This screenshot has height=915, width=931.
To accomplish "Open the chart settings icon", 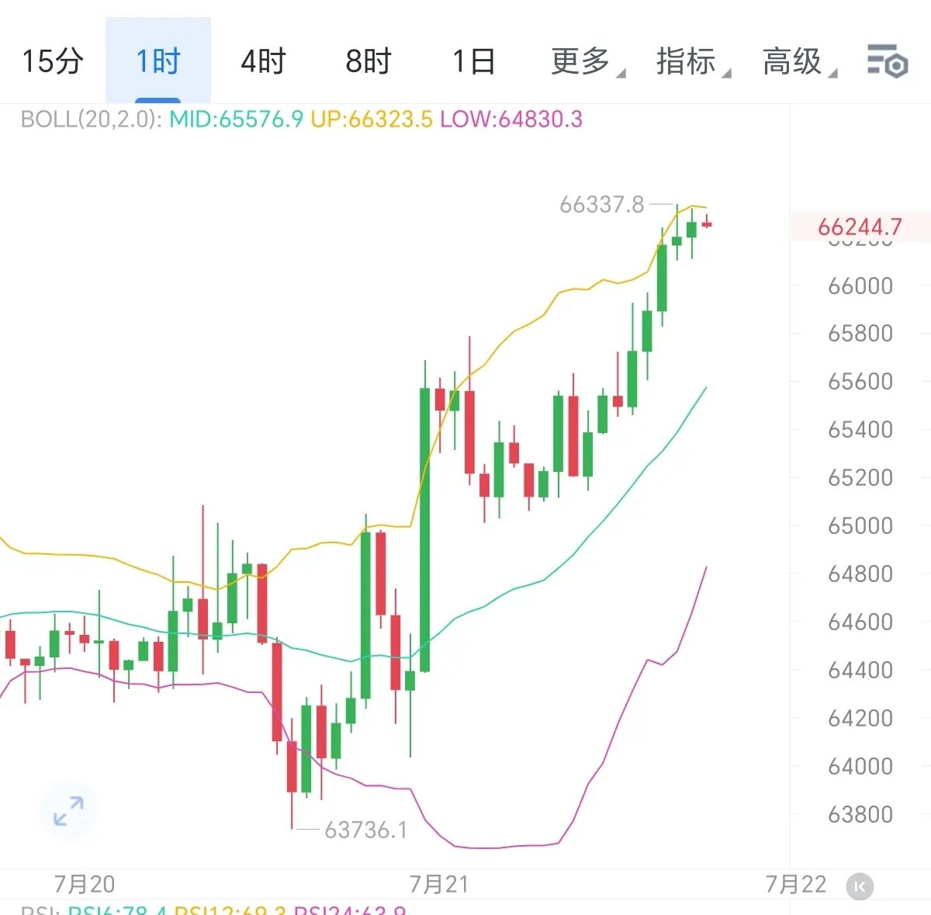I will point(887,61).
